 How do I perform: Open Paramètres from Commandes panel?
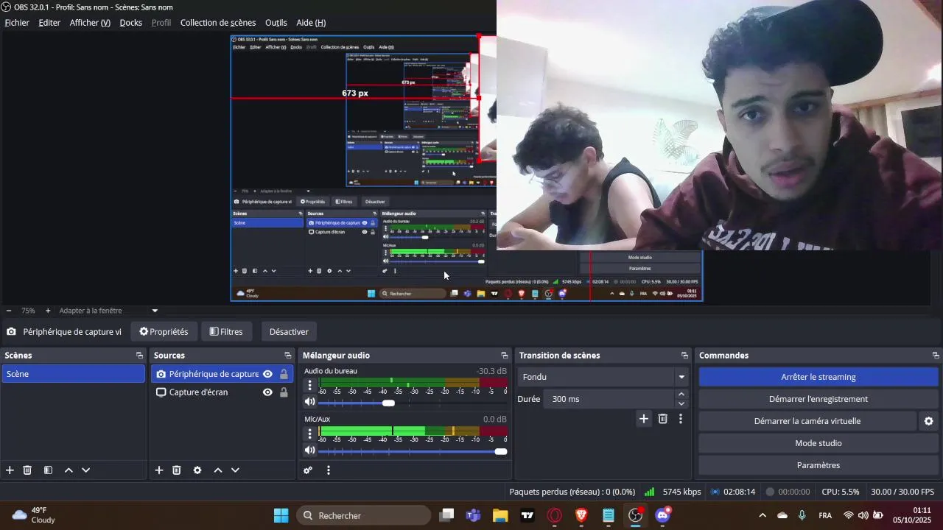coord(818,465)
